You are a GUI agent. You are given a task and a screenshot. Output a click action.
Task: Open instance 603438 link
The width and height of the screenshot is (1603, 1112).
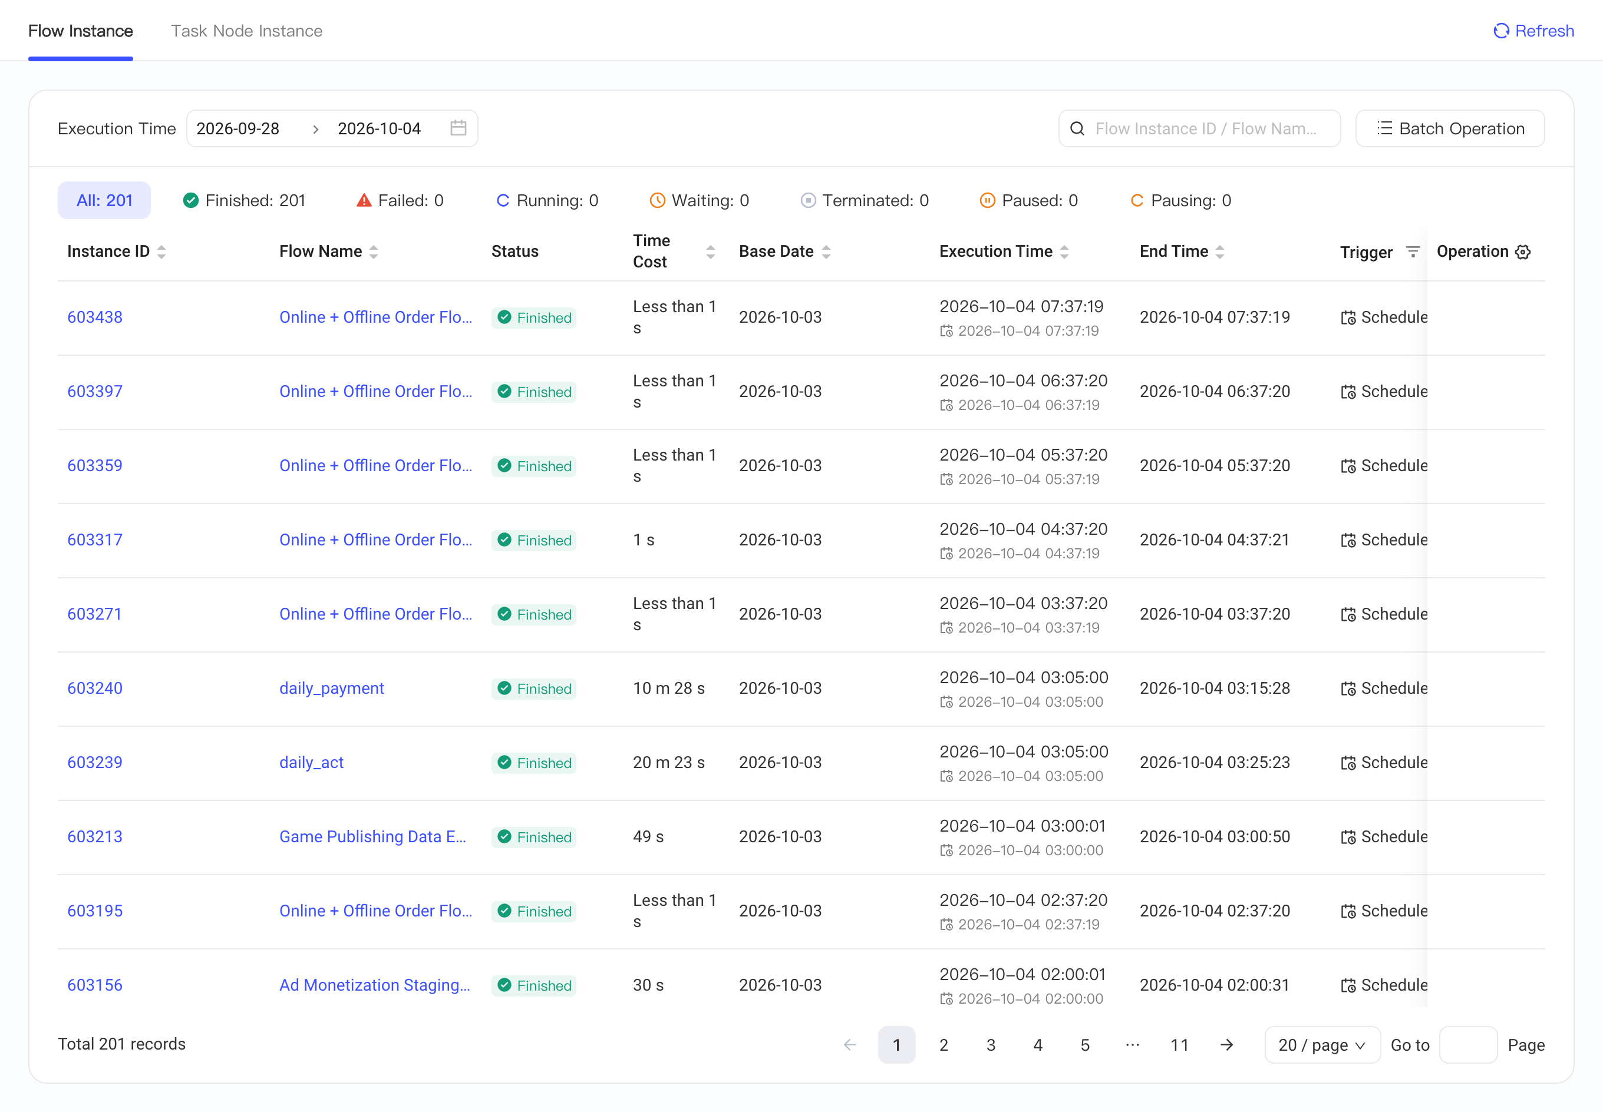(x=95, y=317)
